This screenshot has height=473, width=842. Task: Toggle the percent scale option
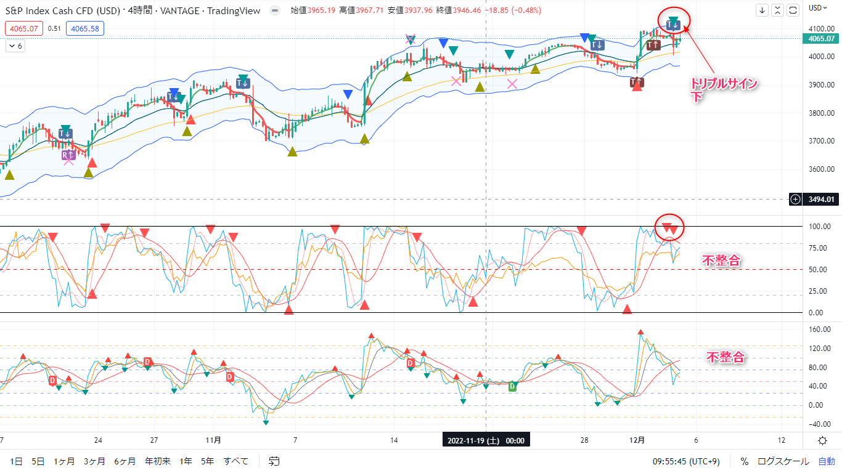[744, 461]
